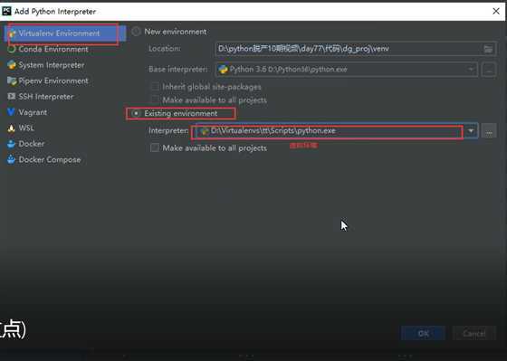Click the Pipenv folder icon
The width and height of the screenshot is (507, 361).
(x=11, y=81)
